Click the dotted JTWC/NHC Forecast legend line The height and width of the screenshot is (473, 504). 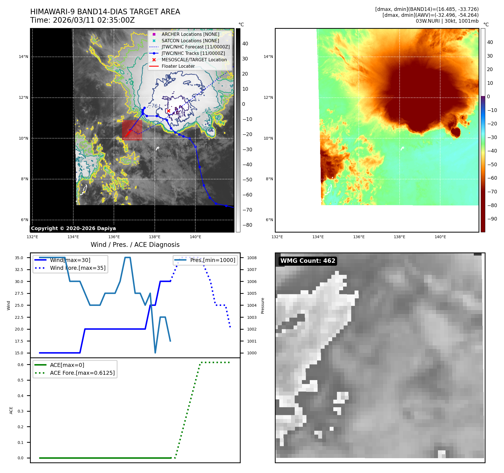154,47
